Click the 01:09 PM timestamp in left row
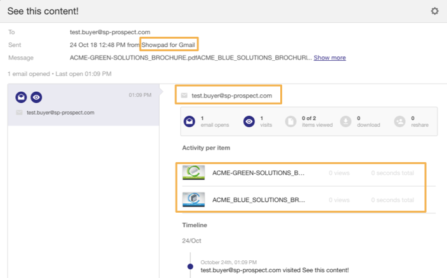The height and width of the screenshot is (278, 447). point(140,95)
